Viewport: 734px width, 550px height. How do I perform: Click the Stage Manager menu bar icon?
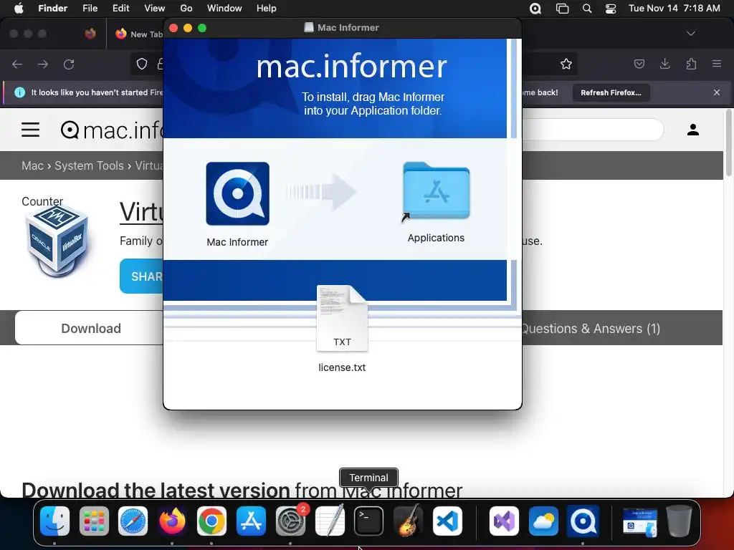[x=562, y=9]
